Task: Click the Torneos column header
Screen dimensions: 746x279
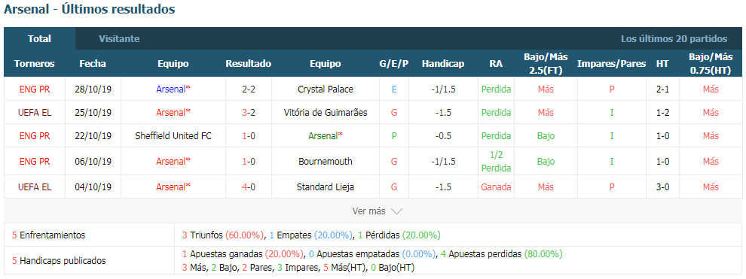Action: pyautogui.click(x=34, y=64)
